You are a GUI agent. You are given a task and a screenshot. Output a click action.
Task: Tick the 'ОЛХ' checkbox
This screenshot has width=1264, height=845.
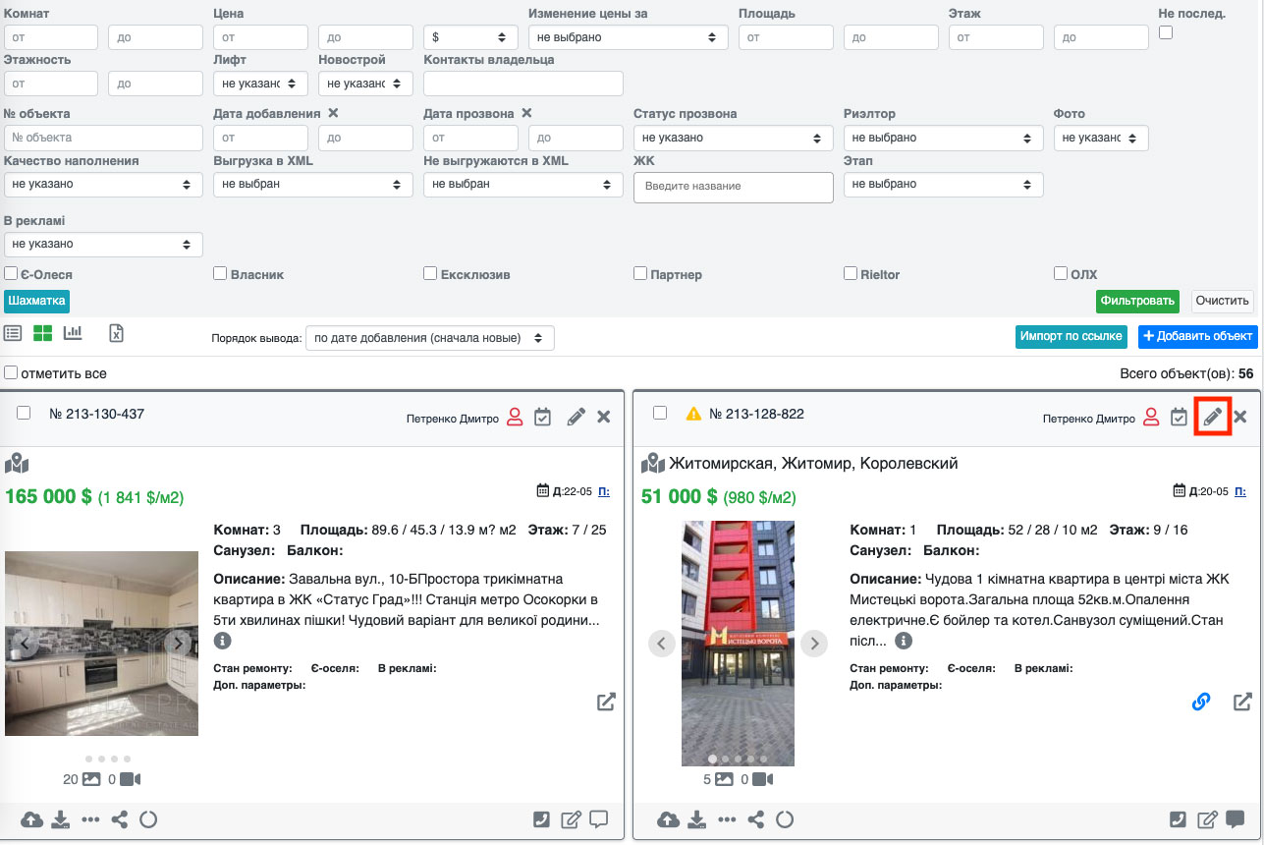[x=1061, y=274]
